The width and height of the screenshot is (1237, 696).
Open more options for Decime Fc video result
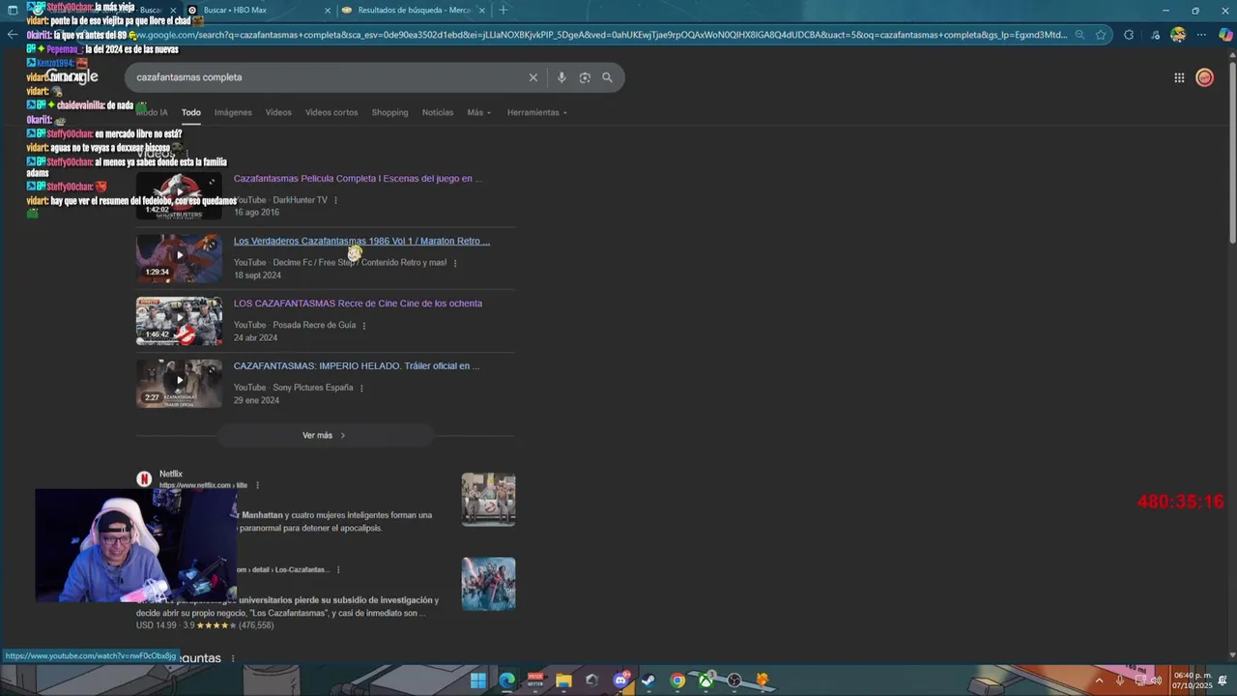[455, 263]
